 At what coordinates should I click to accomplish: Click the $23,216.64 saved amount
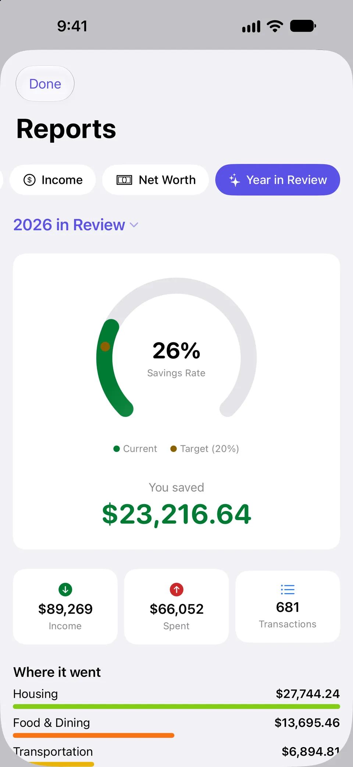[176, 514]
